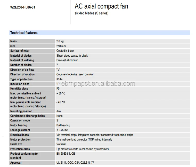
Task: Select the Technical features section header
Action: (24, 33)
